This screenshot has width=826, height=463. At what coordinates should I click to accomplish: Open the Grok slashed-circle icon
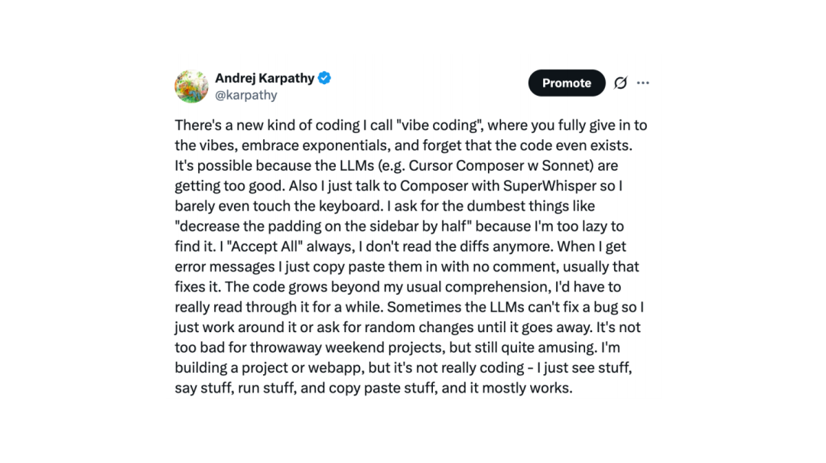tap(620, 83)
